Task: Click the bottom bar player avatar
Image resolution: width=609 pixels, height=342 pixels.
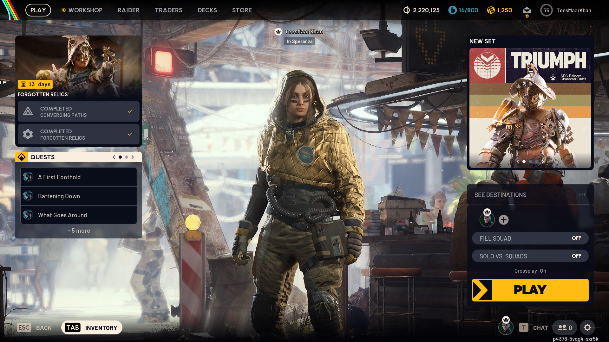Action: (x=506, y=327)
